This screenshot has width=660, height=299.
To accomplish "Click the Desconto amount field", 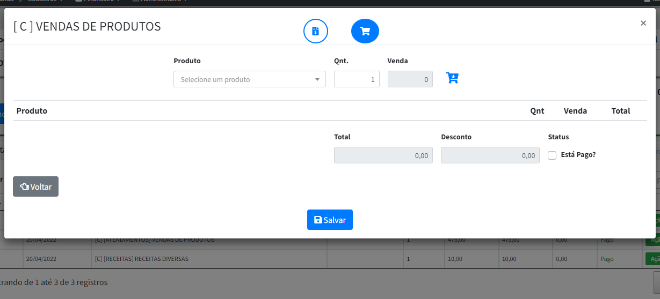I will [490, 155].
